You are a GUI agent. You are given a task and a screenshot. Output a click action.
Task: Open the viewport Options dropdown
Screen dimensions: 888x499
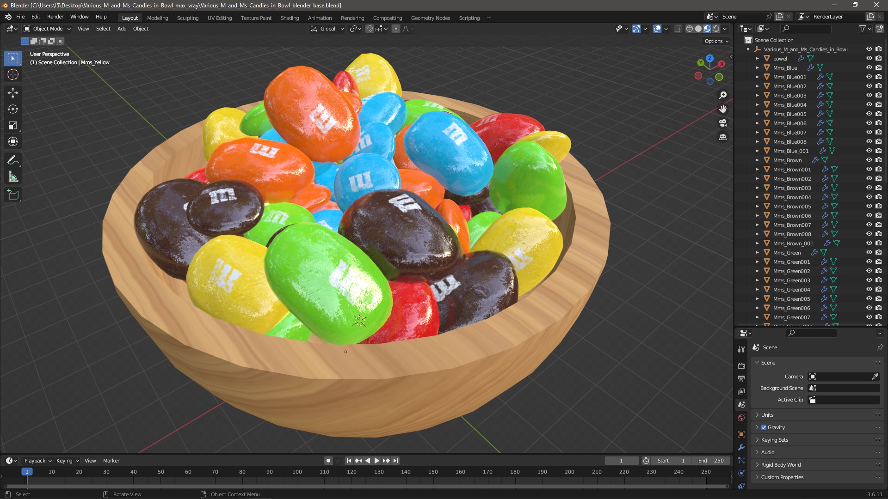tap(716, 41)
